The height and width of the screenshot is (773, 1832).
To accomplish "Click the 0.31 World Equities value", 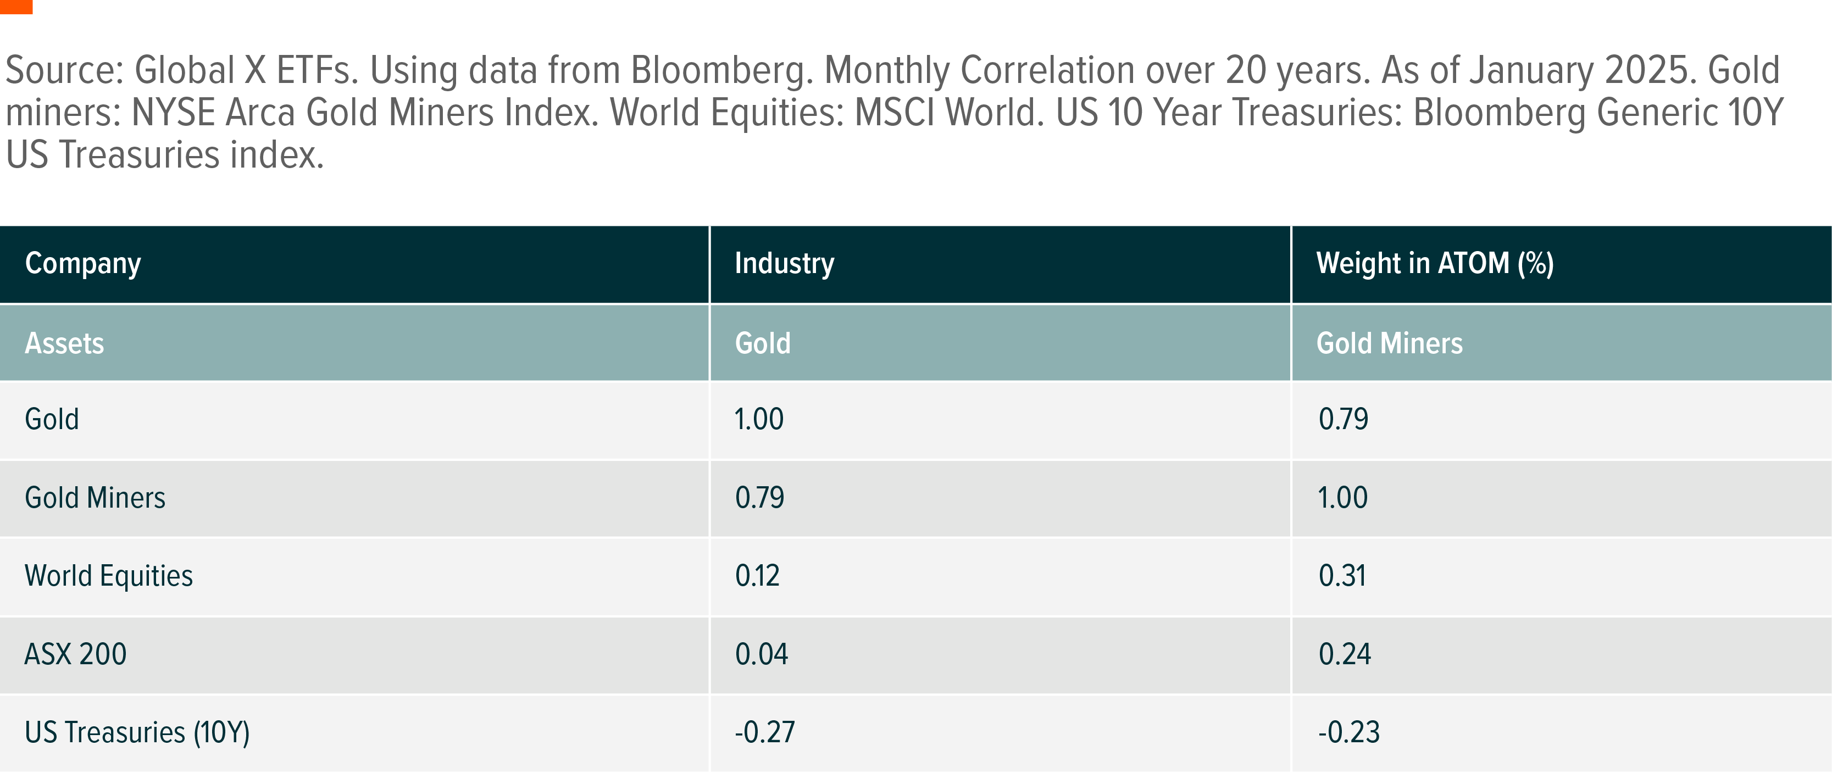I will (x=1342, y=576).
